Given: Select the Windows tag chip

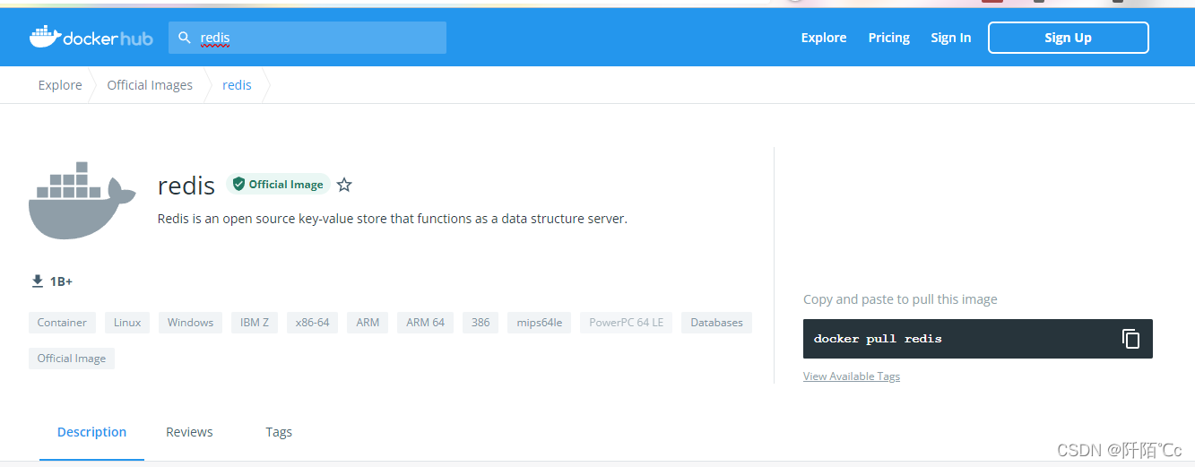Looking at the screenshot, I should 190,323.
